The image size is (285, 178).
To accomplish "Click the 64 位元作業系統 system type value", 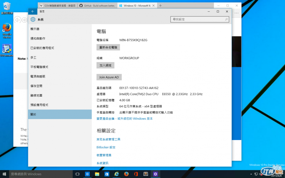I will 140,106.
